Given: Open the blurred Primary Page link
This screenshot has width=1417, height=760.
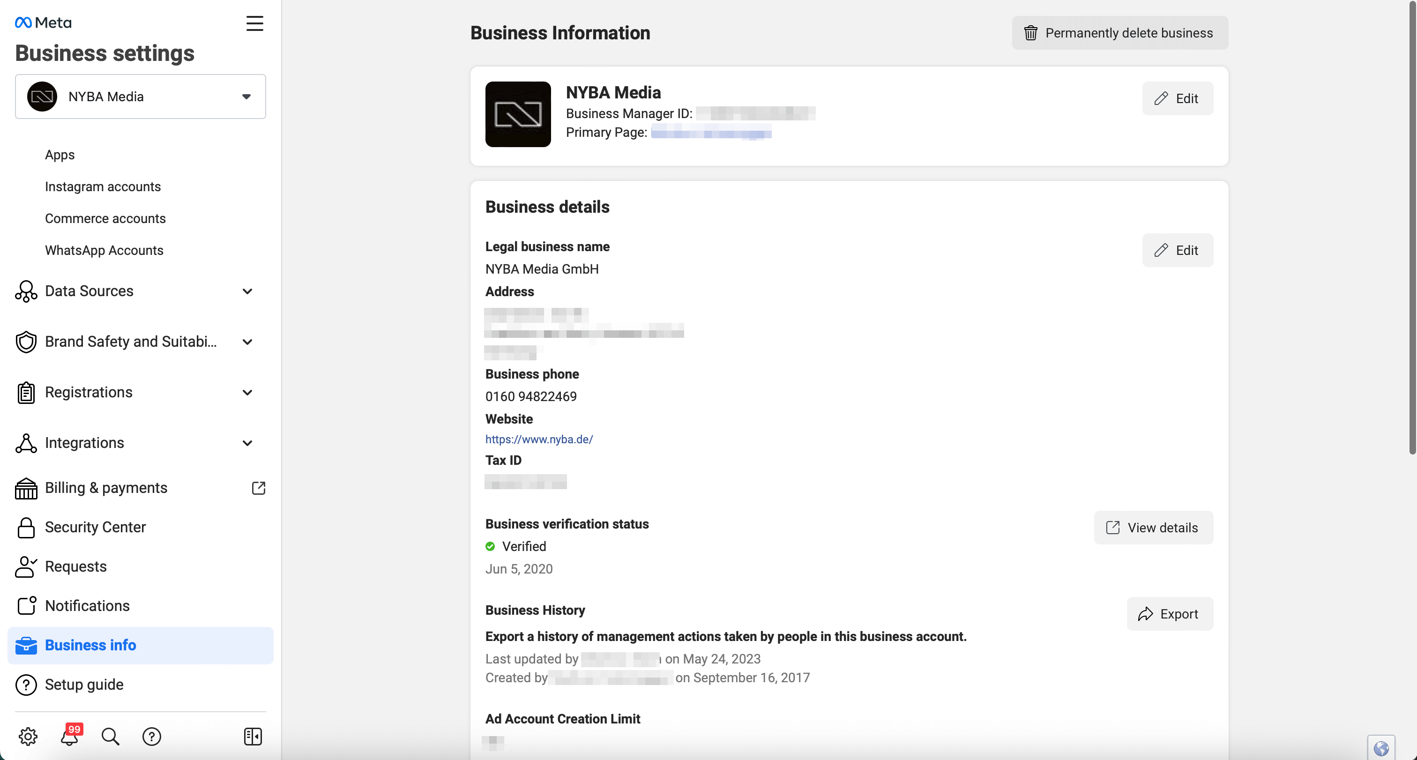Looking at the screenshot, I should [711, 133].
